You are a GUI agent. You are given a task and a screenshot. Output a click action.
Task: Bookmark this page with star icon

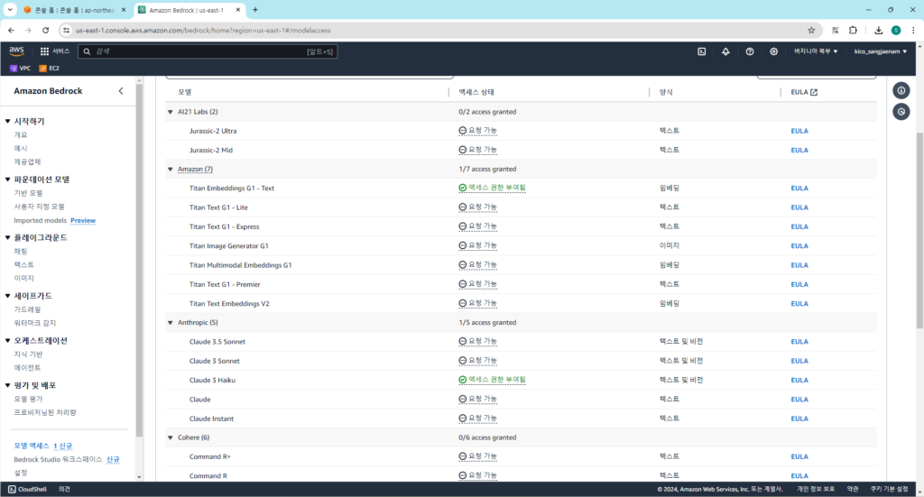tap(811, 30)
